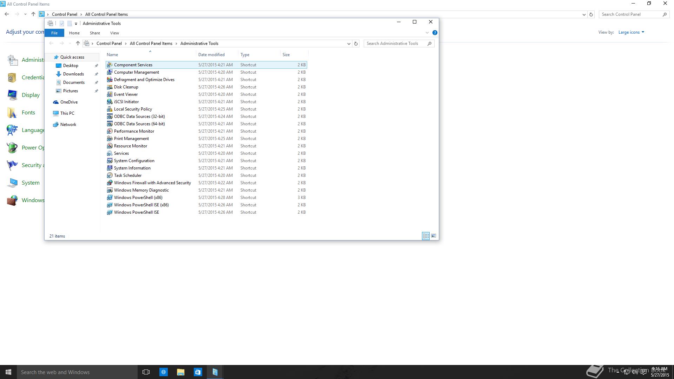Select the Computer Management icon
Image resolution: width=674 pixels, height=379 pixels.
pyautogui.click(x=110, y=72)
